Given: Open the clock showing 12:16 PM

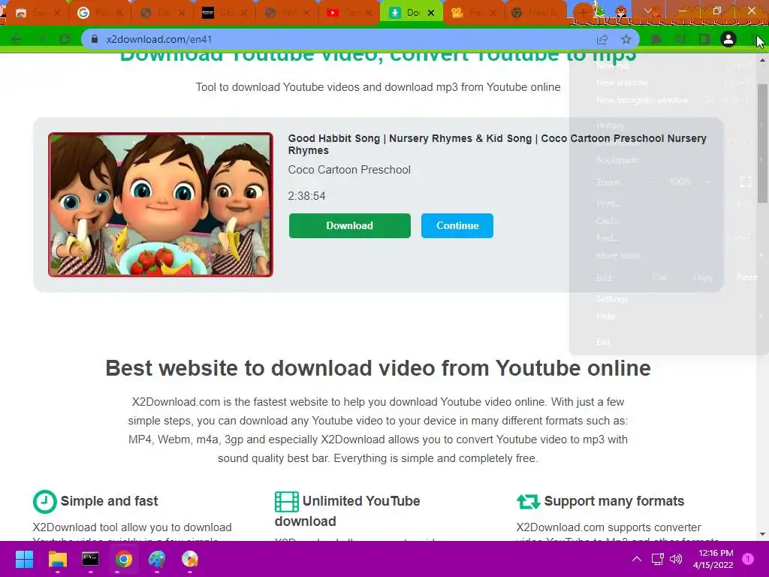Looking at the screenshot, I should 713,559.
